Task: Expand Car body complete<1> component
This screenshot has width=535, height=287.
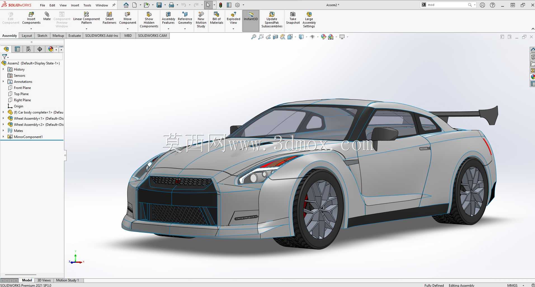Action: click(3, 112)
